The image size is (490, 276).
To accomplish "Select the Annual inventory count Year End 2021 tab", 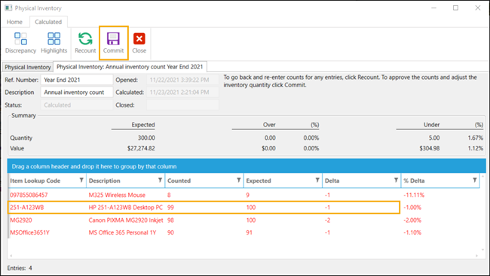I will click(130, 67).
